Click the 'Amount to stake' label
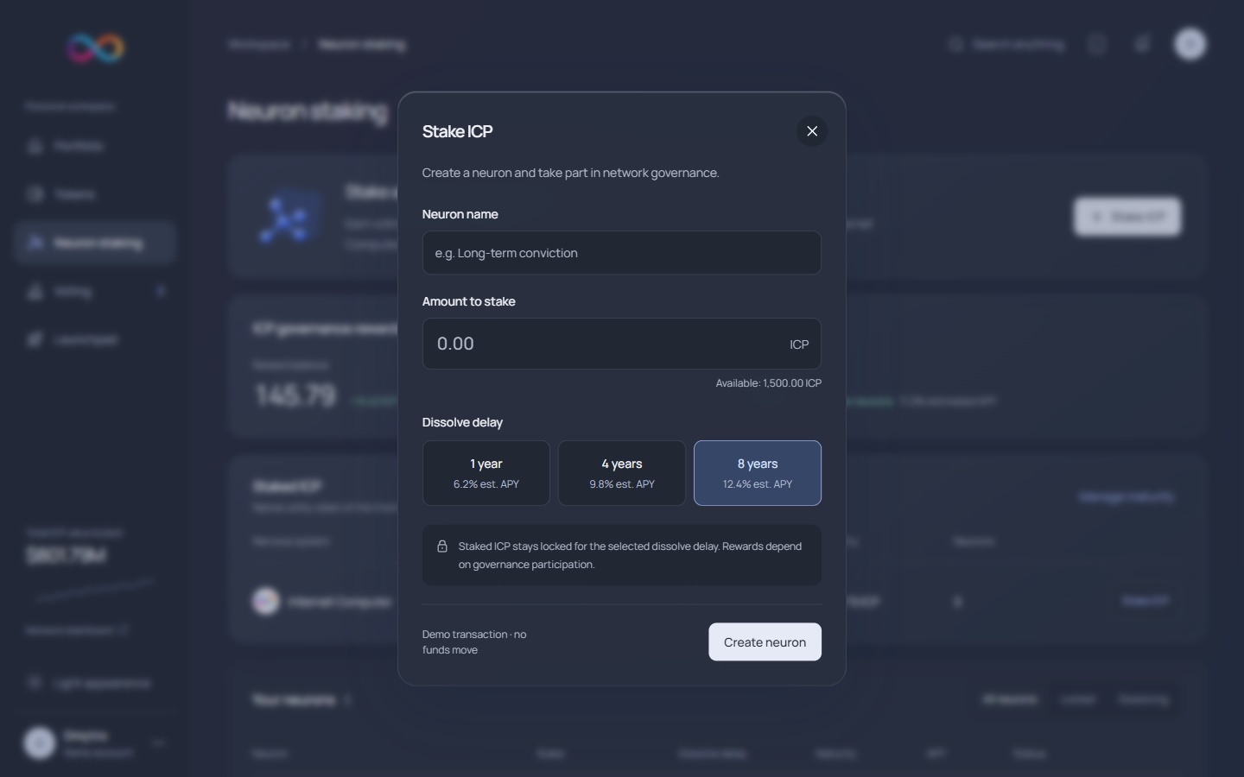1244x777 pixels. [x=468, y=301]
